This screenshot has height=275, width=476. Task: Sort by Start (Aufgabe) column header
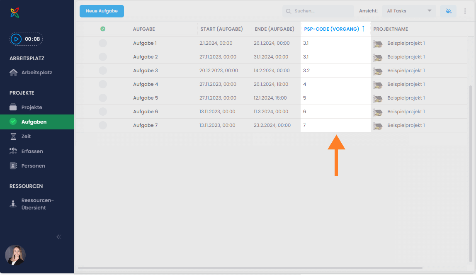[x=221, y=29]
